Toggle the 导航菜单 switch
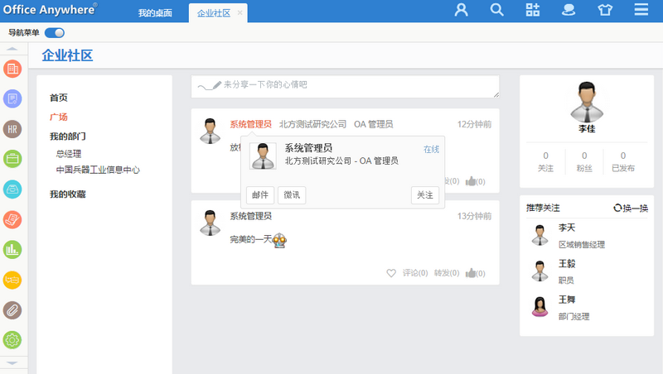Viewport: 663px width, 374px height. [x=55, y=33]
